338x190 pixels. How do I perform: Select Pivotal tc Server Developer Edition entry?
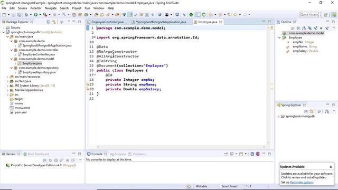[41, 165]
